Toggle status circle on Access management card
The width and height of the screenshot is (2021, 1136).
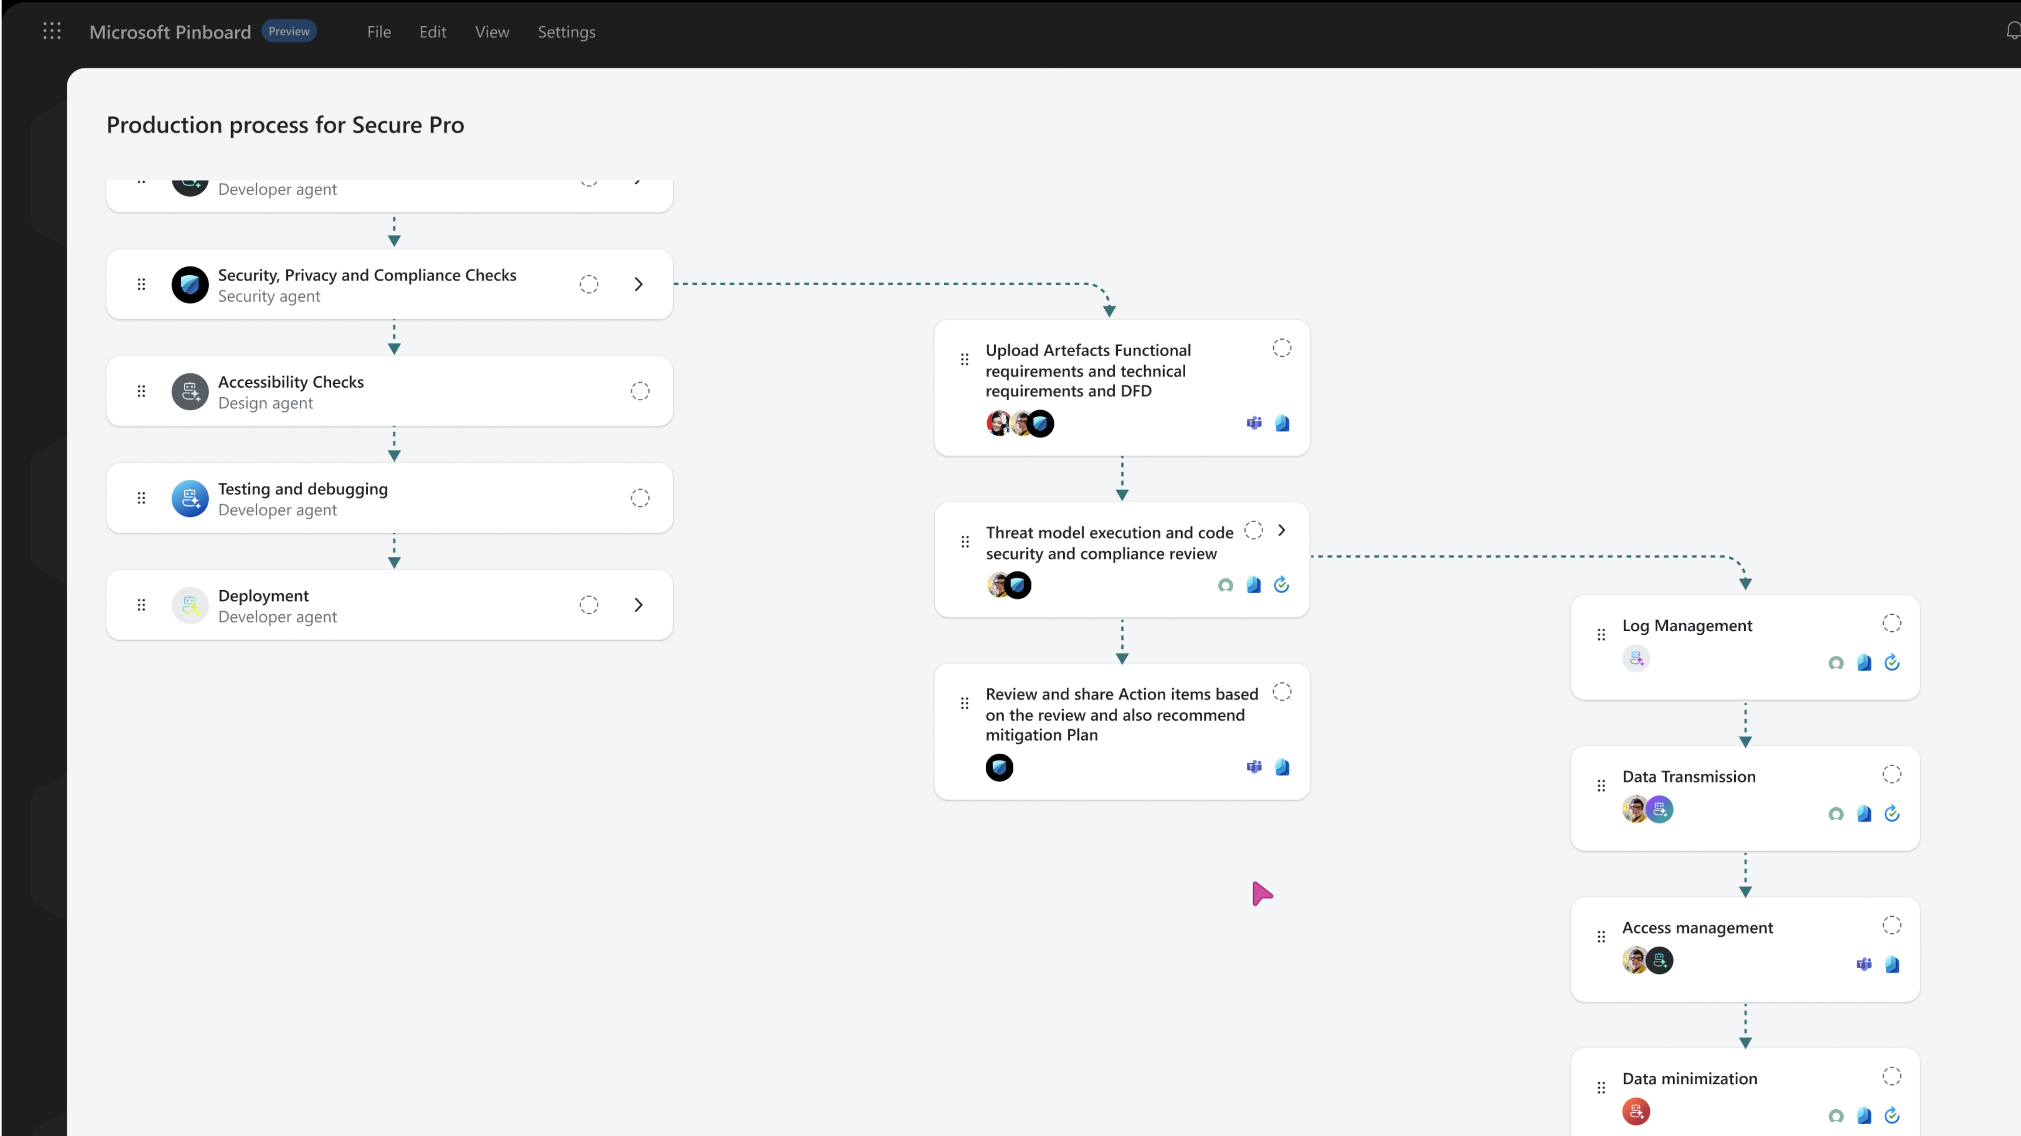pos(1892,926)
